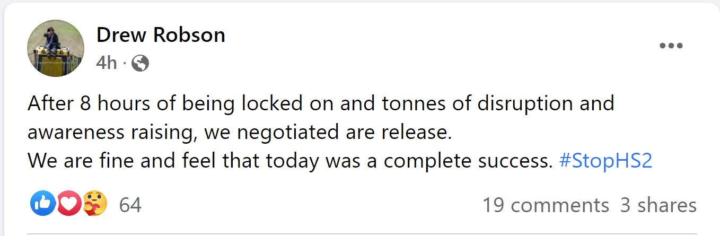The width and height of the screenshot is (720, 236).
Task: Click the red heart Love reaction icon
Action: click(69, 204)
